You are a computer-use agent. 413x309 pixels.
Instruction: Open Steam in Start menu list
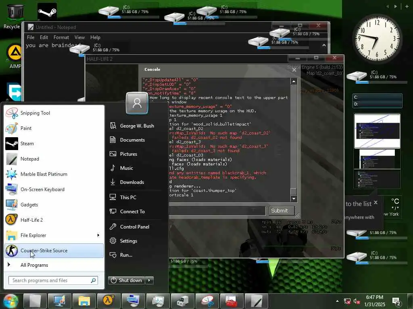[x=54, y=144]
